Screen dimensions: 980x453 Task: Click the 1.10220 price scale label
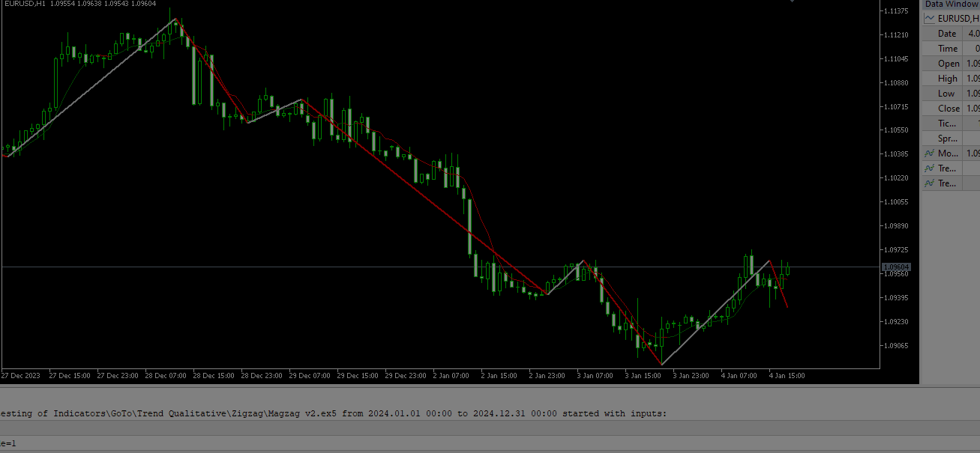(x=896, y=178)
